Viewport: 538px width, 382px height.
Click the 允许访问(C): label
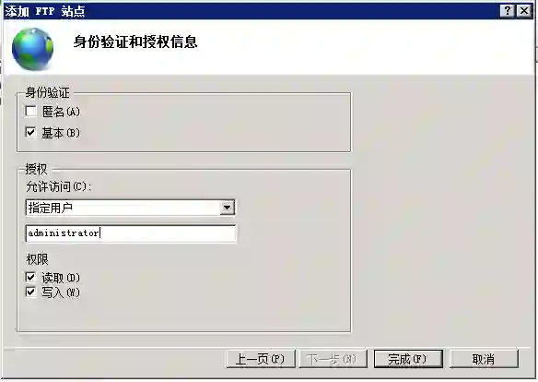point(59,186)
